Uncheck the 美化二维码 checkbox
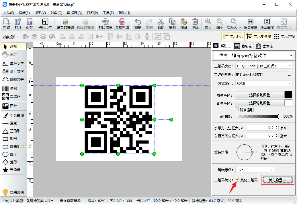297x205 pixels. pyautogui.click(x=237, y=180)
